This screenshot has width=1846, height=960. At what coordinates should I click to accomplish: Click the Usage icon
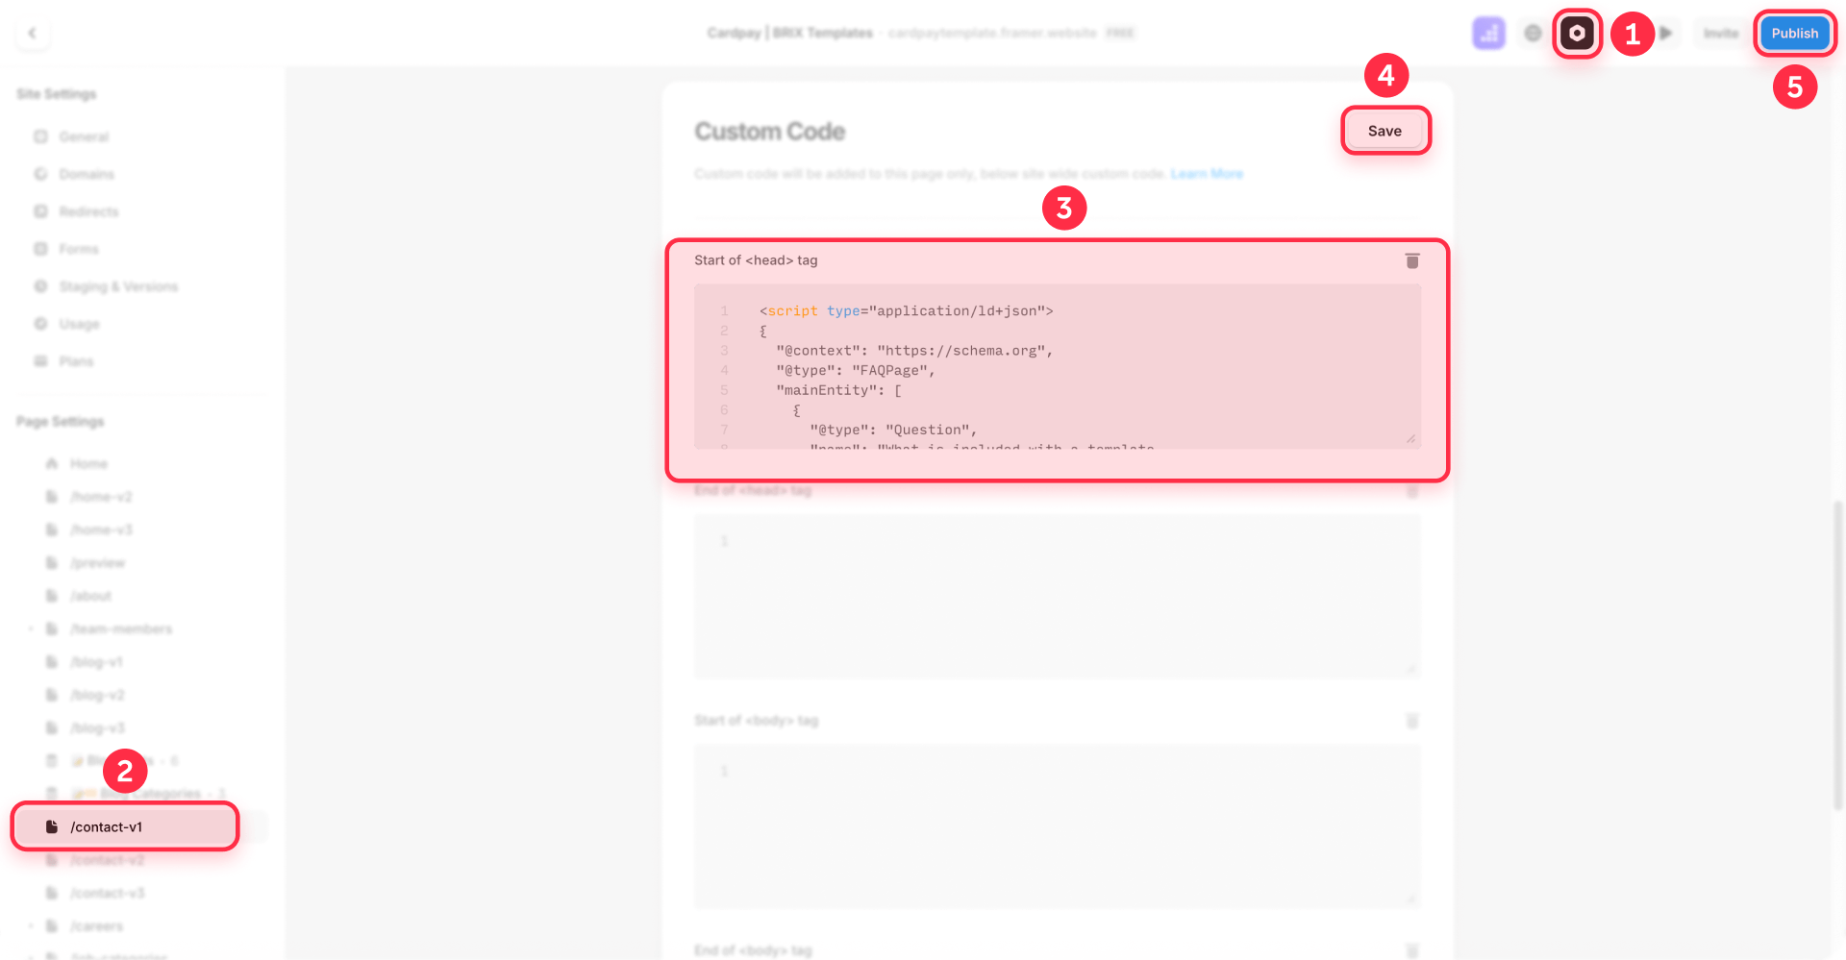(40, 324)
